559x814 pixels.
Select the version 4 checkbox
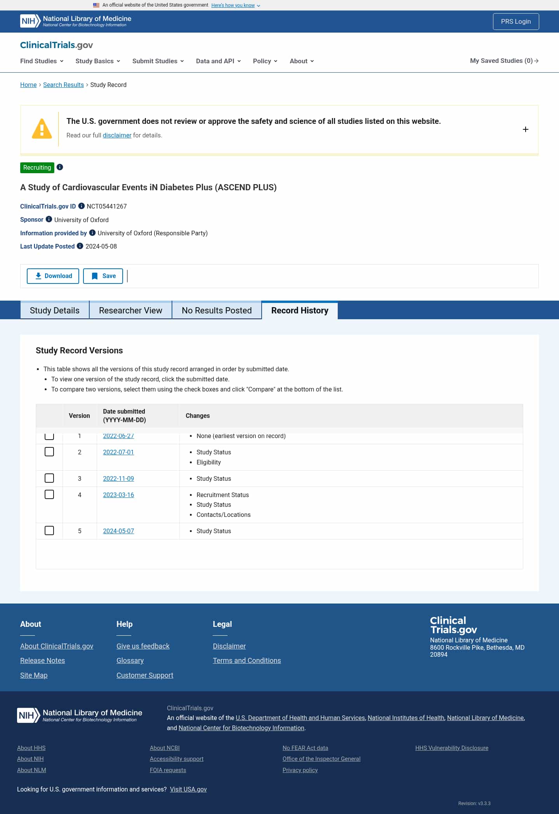[49, 494]
